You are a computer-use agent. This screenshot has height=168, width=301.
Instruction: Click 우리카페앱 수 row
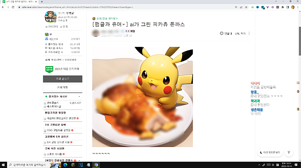click(x=62, y=52)
